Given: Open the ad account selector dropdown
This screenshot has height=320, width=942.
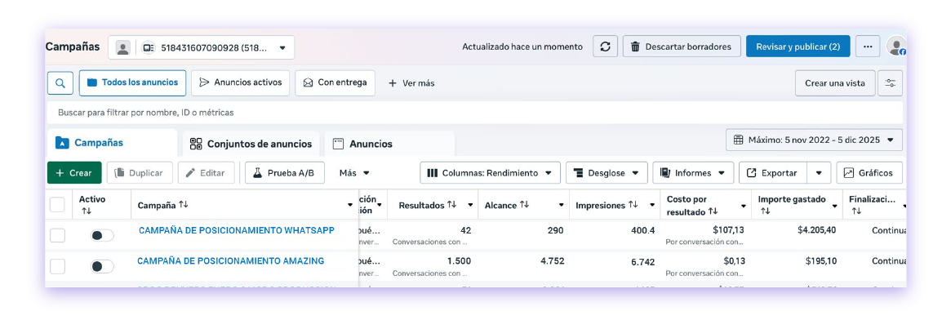Looking at the screenshot, I should click(x=202, y=47).
